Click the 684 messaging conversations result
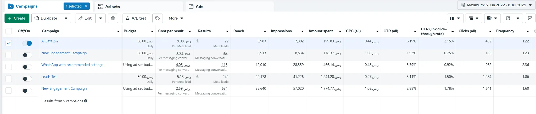The height and width of the screenshot is (114, 536). tap(225, 88)
